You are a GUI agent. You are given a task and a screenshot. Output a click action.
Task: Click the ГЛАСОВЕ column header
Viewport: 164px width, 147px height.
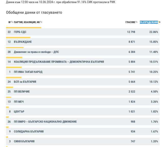click(130, 22)
